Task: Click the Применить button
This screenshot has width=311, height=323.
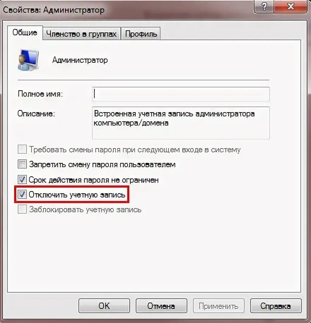Action: click(218, 306)
